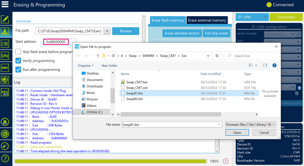Viewport: 304px width, 166px height.
Task: Click search magnifier in Search Exe
Action: pos(229,56)
